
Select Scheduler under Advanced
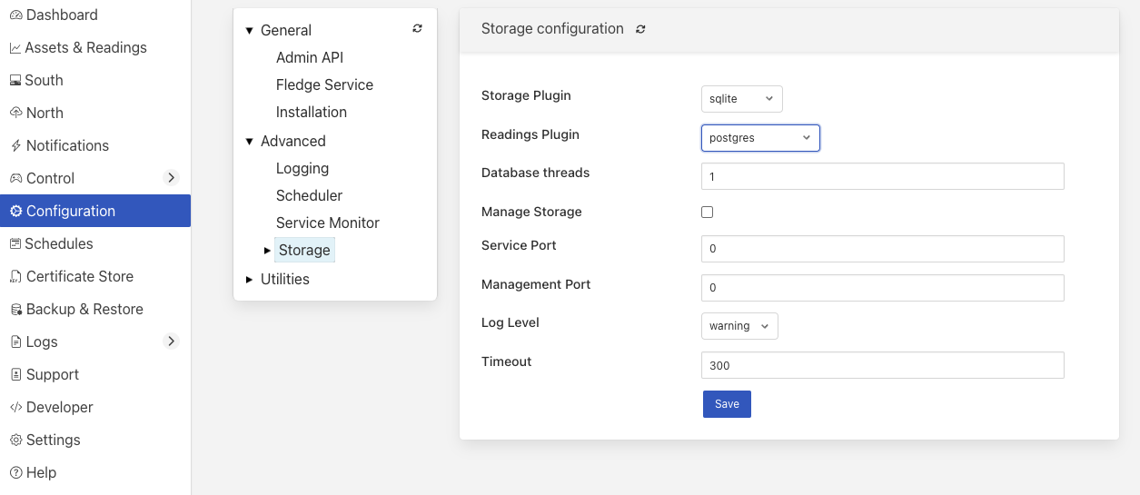[310, 195]
